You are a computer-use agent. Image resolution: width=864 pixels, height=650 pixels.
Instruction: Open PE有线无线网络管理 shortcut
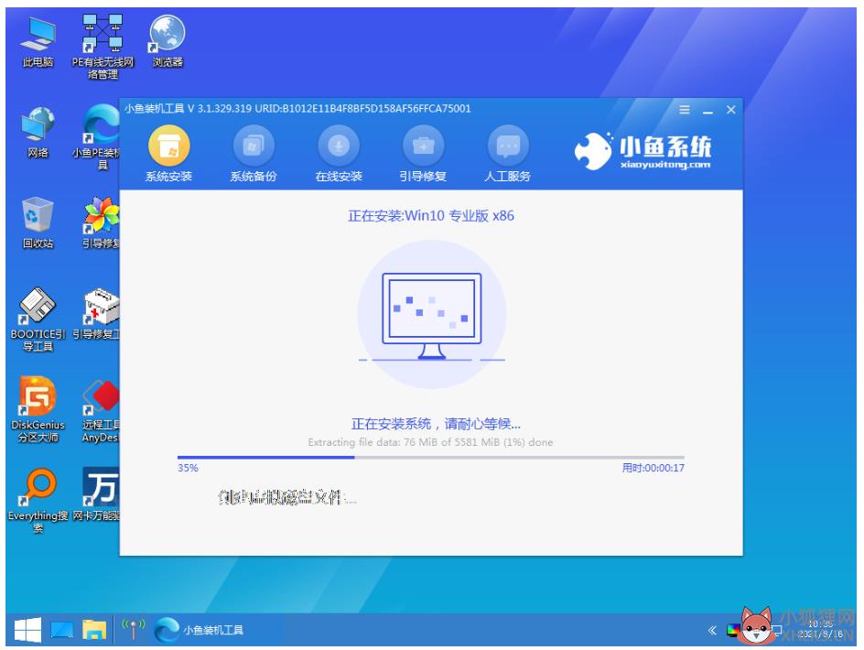tap(103, 48)
